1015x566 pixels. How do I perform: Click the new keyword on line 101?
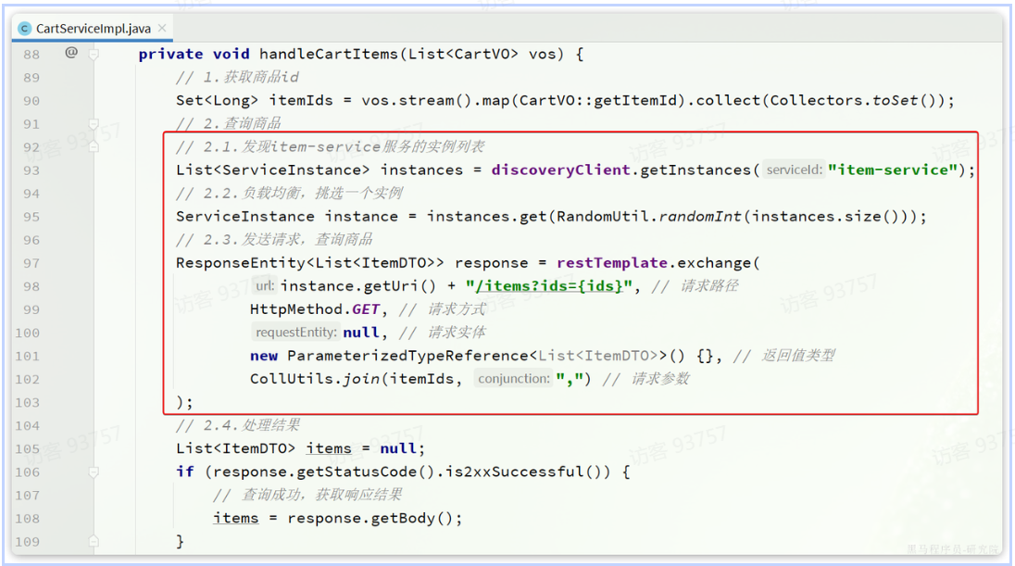click(264, 356)
